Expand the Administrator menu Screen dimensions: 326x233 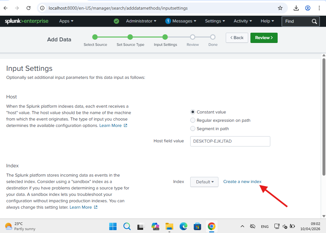(x=141, y=21)
